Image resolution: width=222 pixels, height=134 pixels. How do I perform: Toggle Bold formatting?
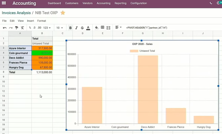(x=70, y=28)
